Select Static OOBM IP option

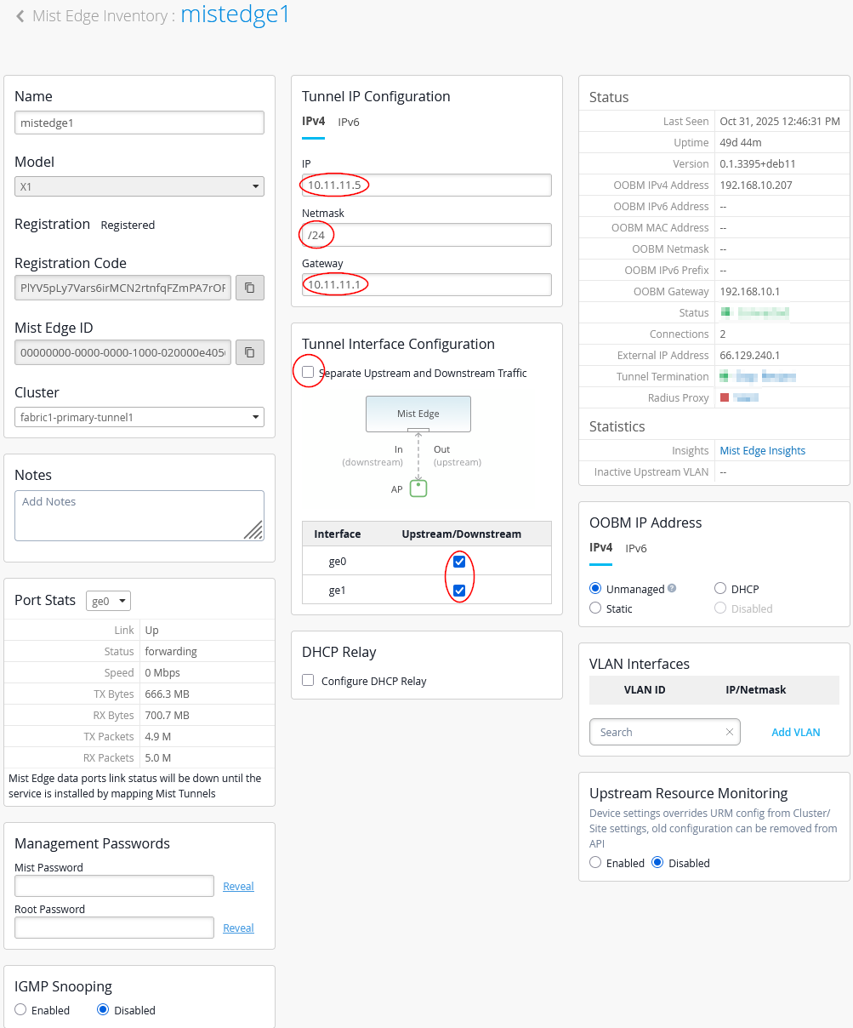coord(595,608)
